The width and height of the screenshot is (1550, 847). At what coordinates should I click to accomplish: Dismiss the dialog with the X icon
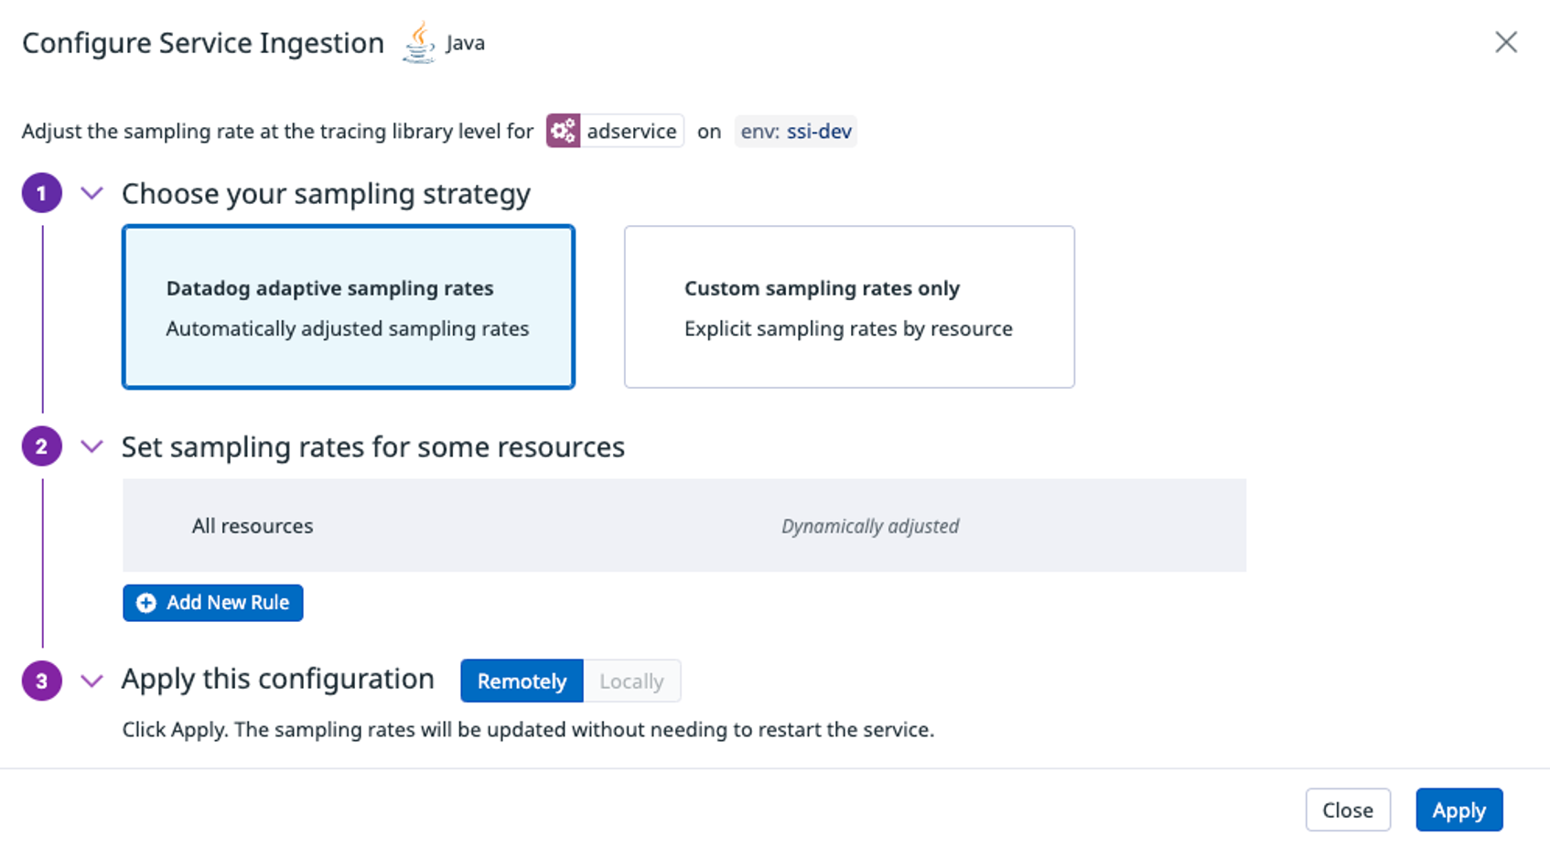point(1506,41)
